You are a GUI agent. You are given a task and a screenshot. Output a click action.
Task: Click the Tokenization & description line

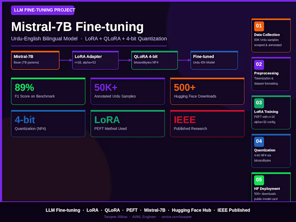pyautogui.click(x=264, y=78)
